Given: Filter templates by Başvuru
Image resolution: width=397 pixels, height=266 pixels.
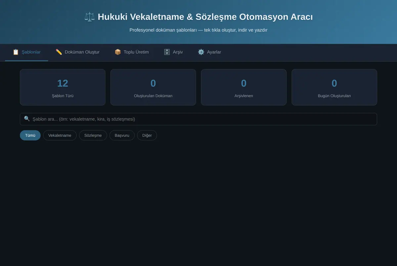Looking at the screenshot, I should (122, 135).
